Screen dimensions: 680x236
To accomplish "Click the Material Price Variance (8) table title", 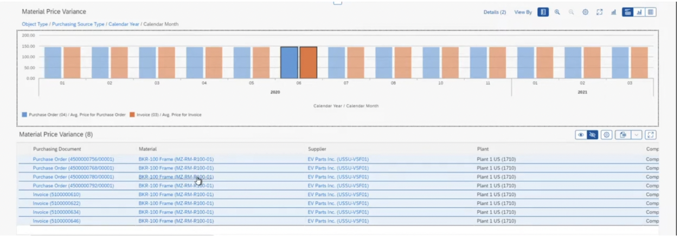I will (56, 134).
